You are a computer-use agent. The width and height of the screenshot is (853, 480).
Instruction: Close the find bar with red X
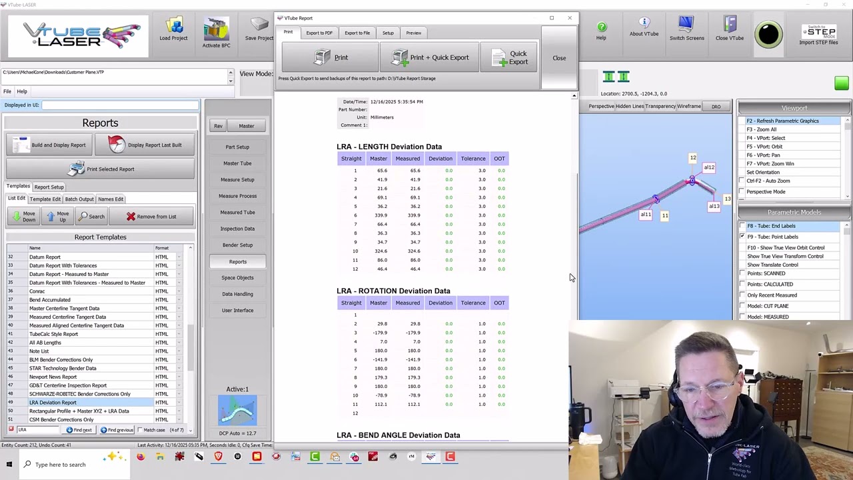(11, 429)
